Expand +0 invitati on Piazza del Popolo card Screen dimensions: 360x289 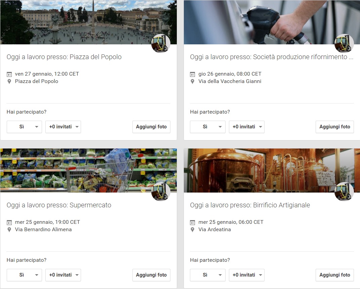(63, 127)
